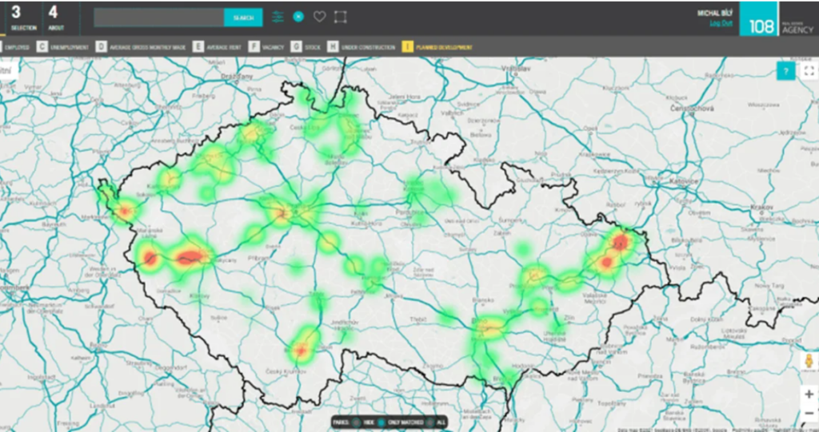Select the Hide parks radio option

click(x=358, y=422)
